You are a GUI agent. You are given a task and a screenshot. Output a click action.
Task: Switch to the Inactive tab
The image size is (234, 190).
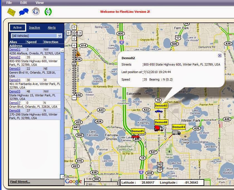click(35, 27)
